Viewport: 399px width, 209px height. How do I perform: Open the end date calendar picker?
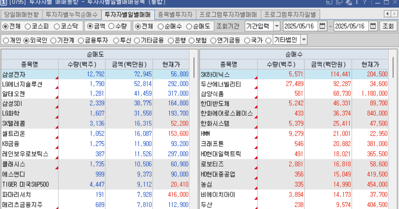click(373, 26)
